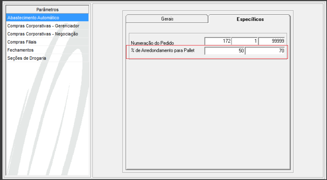This screenshot has width=327, height=180.
Task: Open Compras Corporativas - Gerenciador parameters
Action: 47,26
